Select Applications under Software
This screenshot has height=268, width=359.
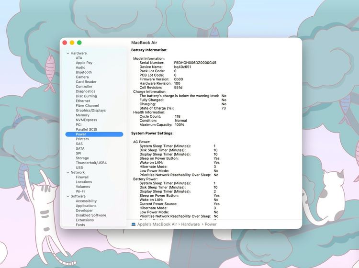coord(86,206)
